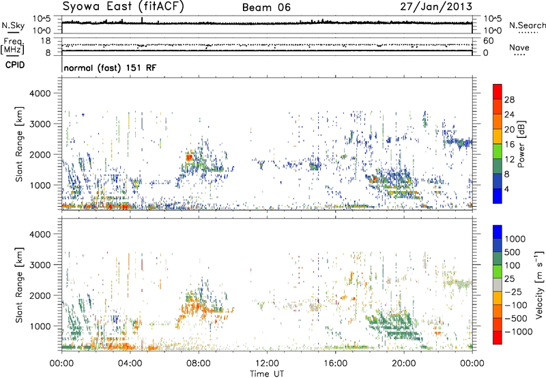This screenshot has width=546, height=378.
Task: Pick the bright blue bottom power color segment
Action: (498, 196)
